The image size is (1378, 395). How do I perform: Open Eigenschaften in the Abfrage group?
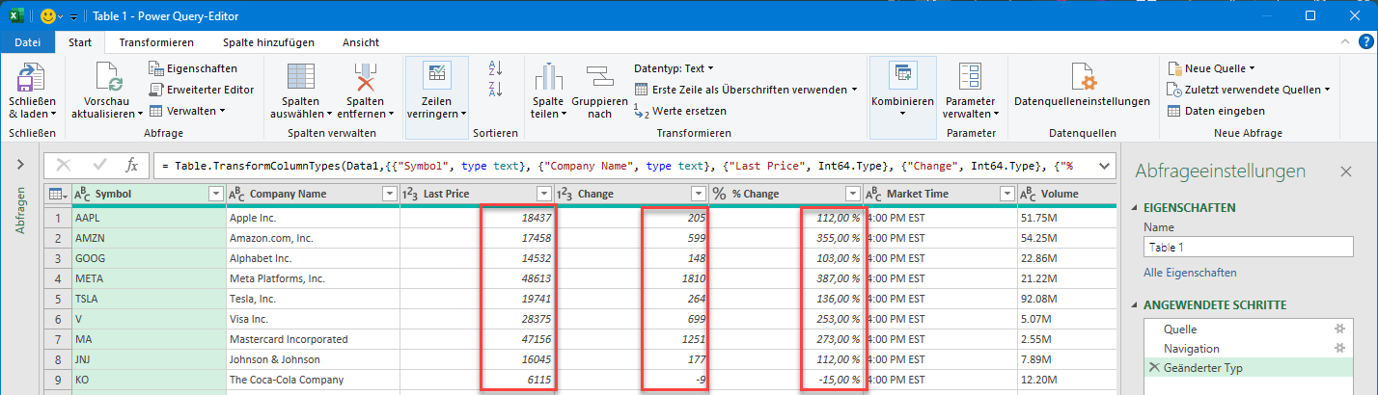[x=192, y=68]
